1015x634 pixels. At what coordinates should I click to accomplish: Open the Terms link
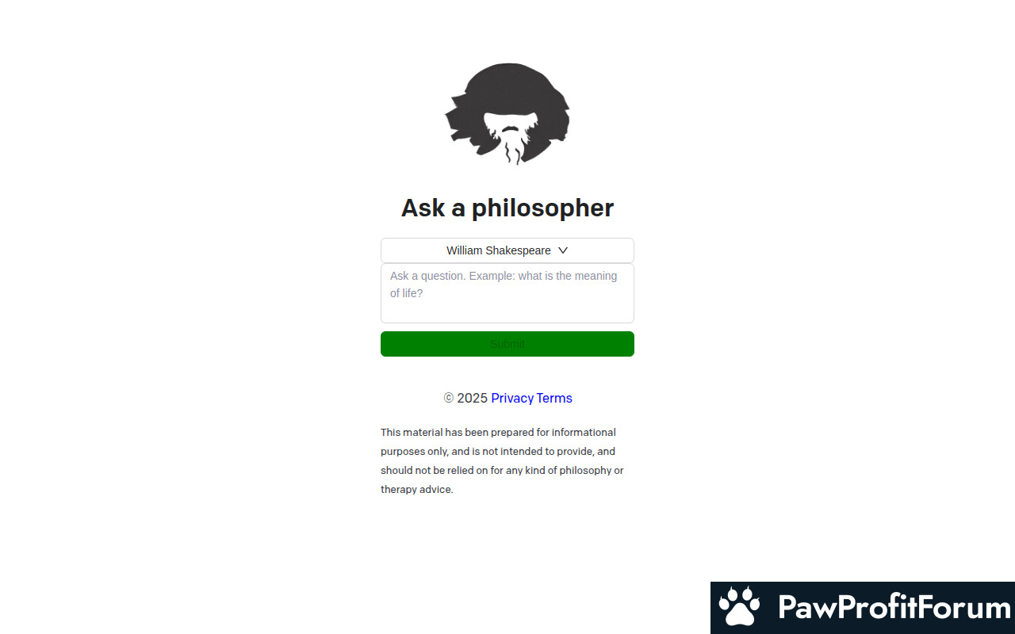[x=554, y=398]
